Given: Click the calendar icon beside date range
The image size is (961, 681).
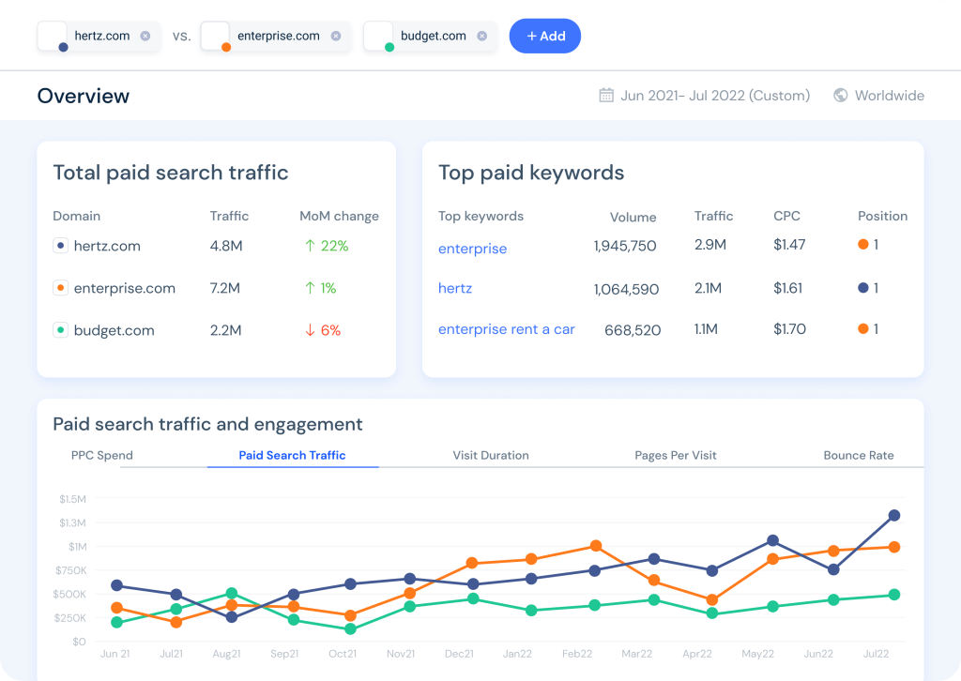Looking at the screenshot, I should click(x=606, y=95).
